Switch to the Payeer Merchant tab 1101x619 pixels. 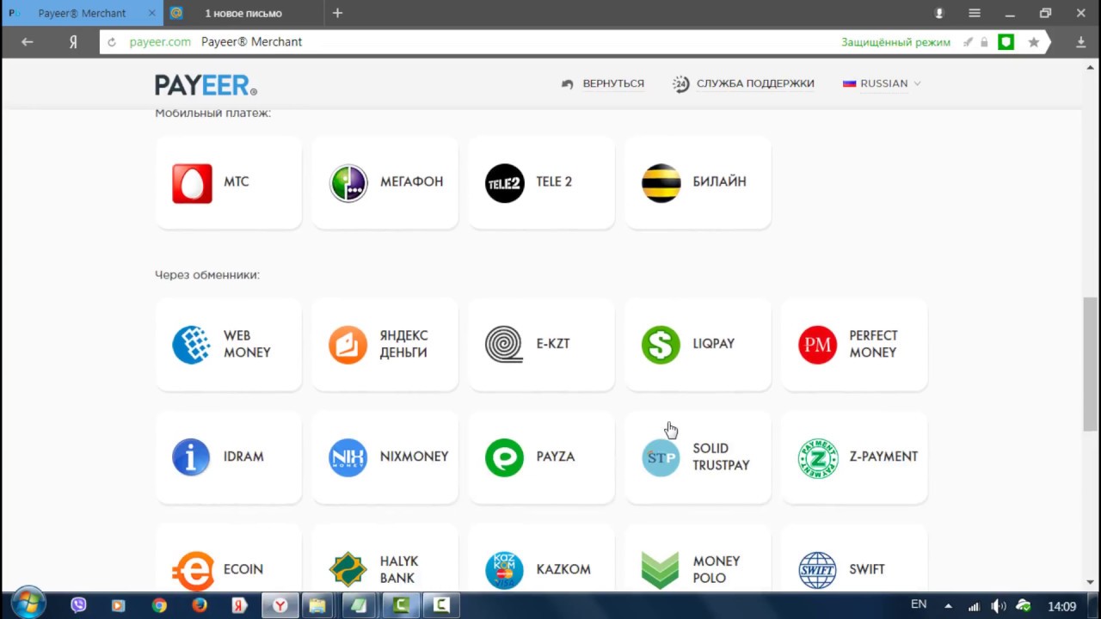tap(82, 13)
